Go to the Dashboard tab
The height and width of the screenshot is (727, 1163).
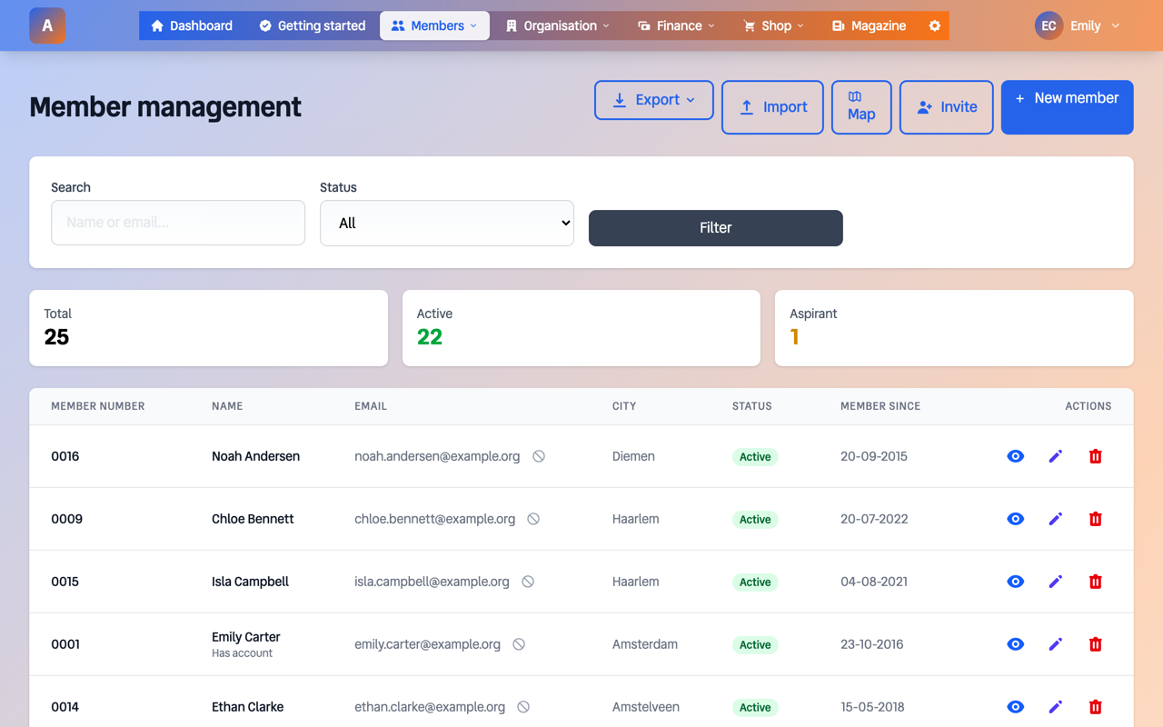(x=192, y=25)
